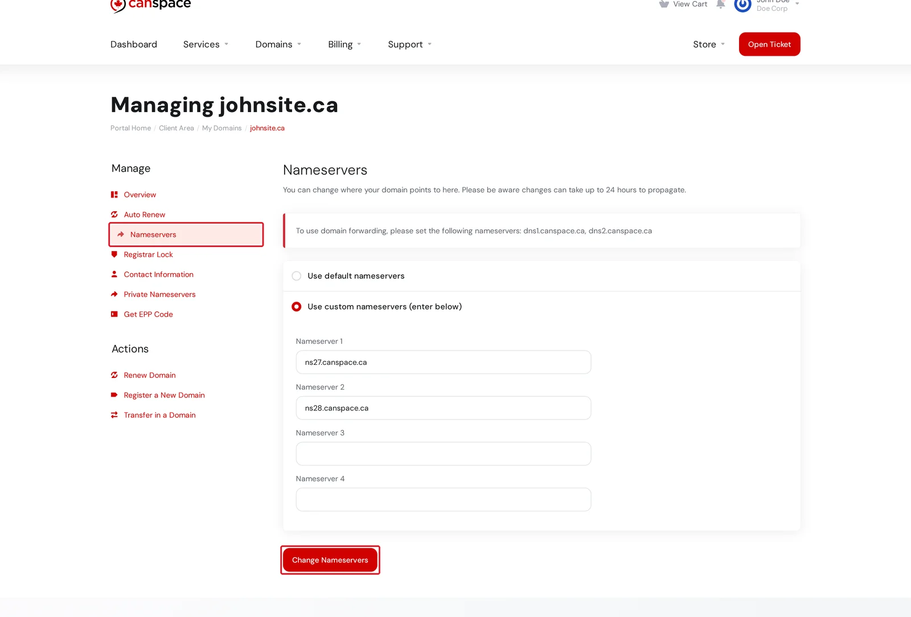Click the user avatar icon
Viewport: 911px width, 617px height.
[x=743, y=5]
